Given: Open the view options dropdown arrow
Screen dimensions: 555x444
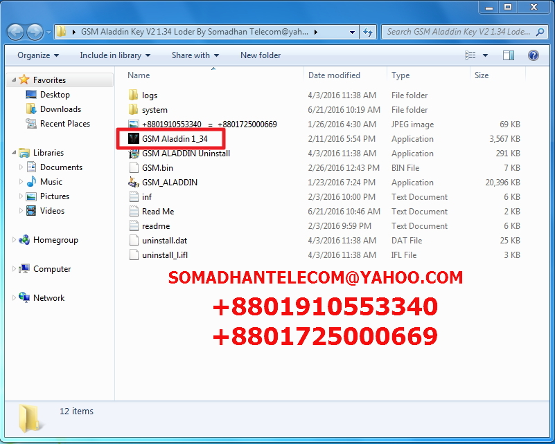Looking at the screenshot, I should tap(485, 55).
